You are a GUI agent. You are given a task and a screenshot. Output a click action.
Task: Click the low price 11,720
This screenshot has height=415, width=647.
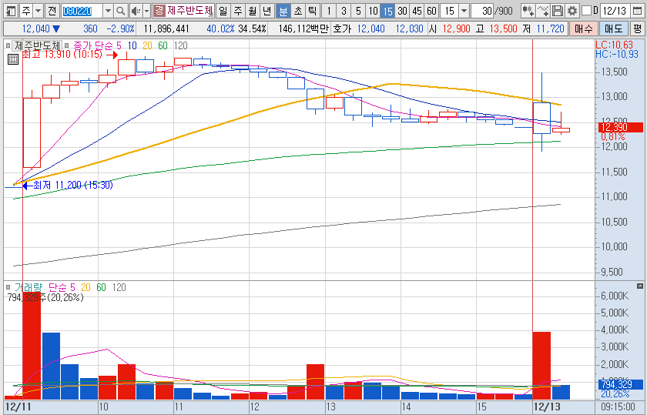[x=551, y=28]
